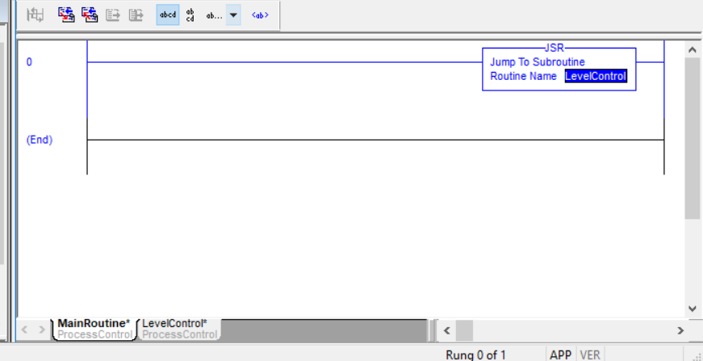The width and height of the screenshot is (703, 361).
Task: Switch to the LevelControl* tab
Action: (x=179, y=329)
